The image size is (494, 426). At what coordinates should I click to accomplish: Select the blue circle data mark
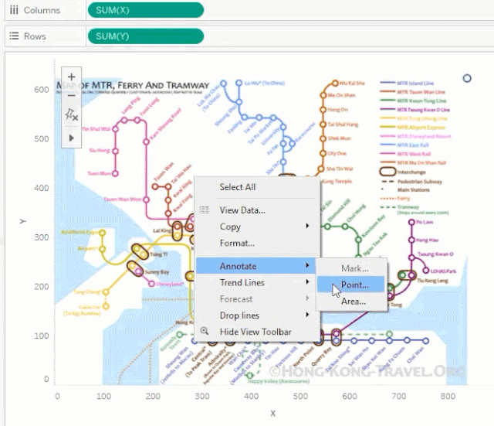pyautogui.click(x=467, y=78)
